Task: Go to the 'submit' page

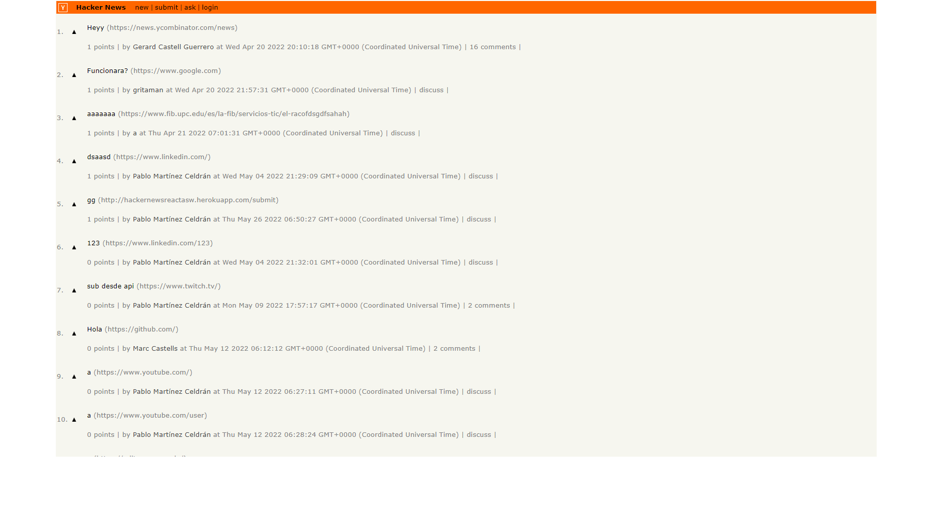Action: (x=166, y=8)
